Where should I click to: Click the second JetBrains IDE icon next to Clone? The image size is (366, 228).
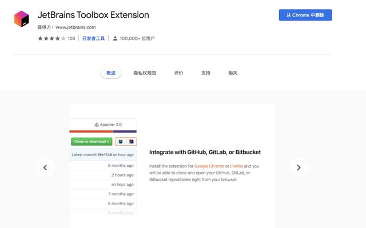coord(132,142)
